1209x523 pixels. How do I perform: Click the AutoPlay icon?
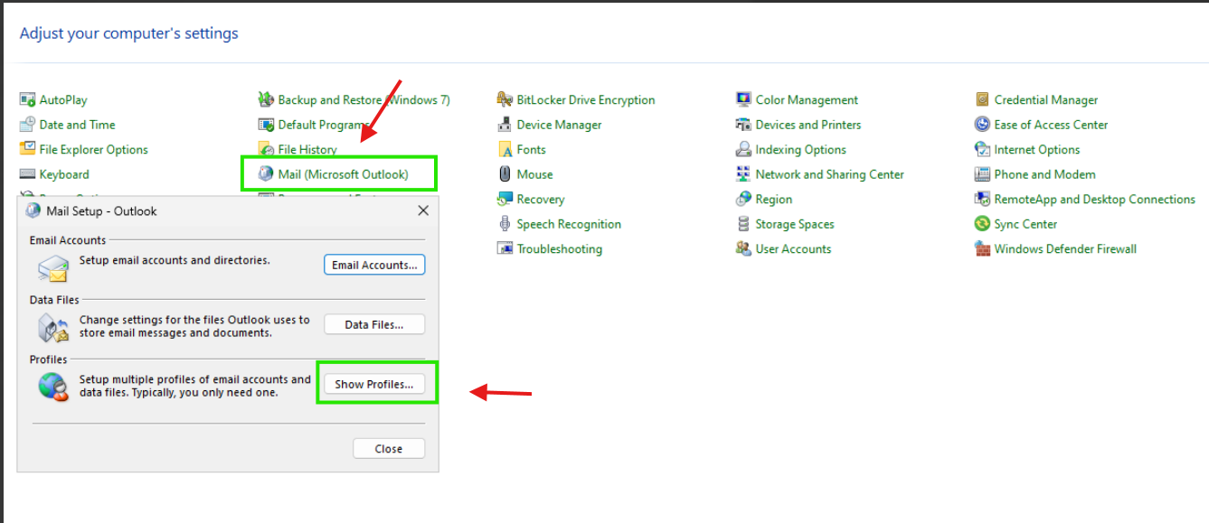click(x=27, y=100)
